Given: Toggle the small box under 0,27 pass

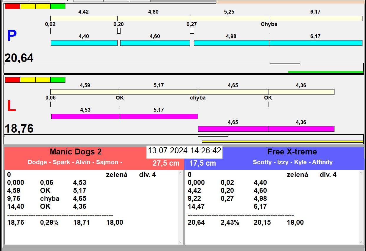Looking at the screenshot, I should pyautogui.click(x=192, y=31).
